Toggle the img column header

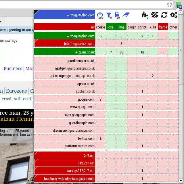(121, 27)
